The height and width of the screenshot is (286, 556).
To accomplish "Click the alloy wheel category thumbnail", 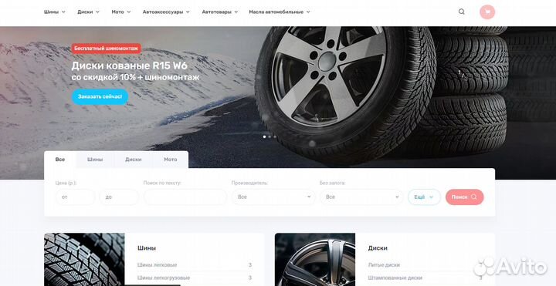I will [x=315, y=260].
